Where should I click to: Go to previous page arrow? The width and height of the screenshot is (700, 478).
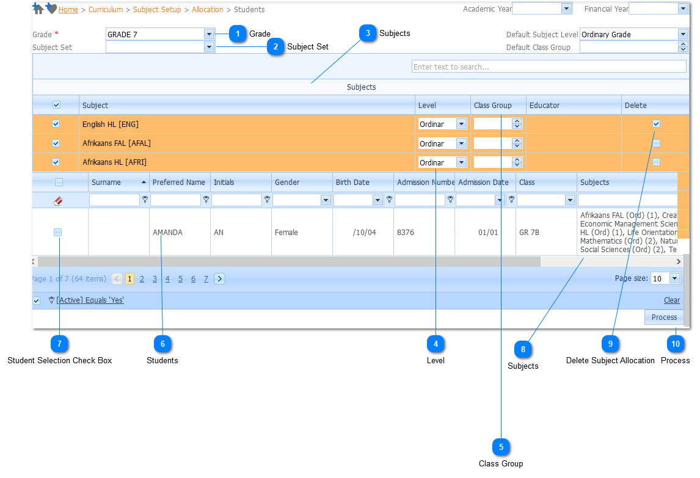tap(117, 278)
